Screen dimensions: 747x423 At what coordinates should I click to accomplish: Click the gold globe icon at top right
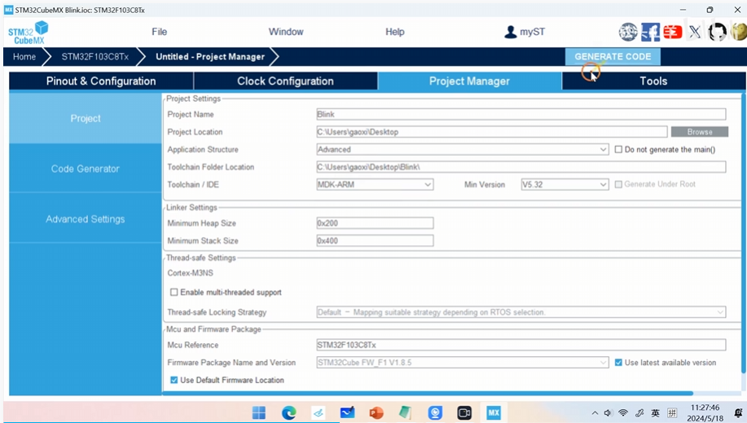click(739, 32)
